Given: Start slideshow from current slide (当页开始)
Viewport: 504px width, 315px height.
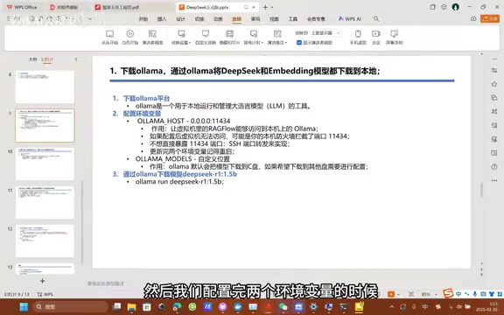Looking at the screenshot, I should (129, 38).
